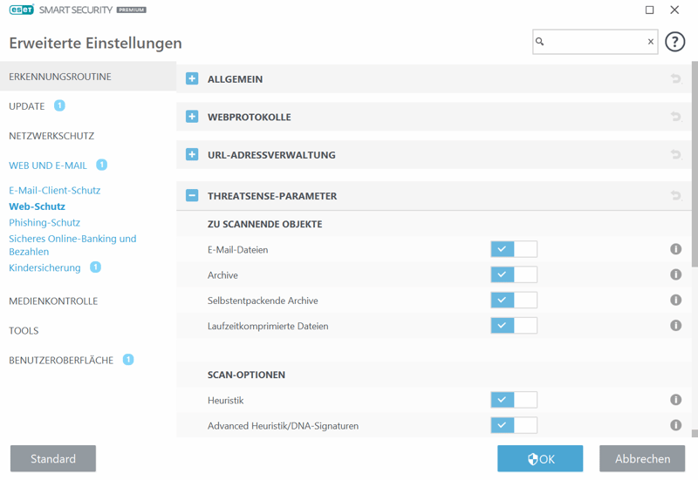This screenshot has height=480, width=698.
Task: Click info icon next to E-Mail-Dateien
Action: 675,249
